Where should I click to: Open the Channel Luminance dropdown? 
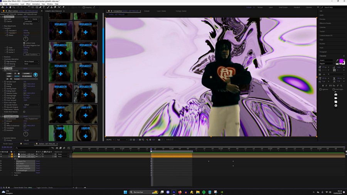pos(32,21)
